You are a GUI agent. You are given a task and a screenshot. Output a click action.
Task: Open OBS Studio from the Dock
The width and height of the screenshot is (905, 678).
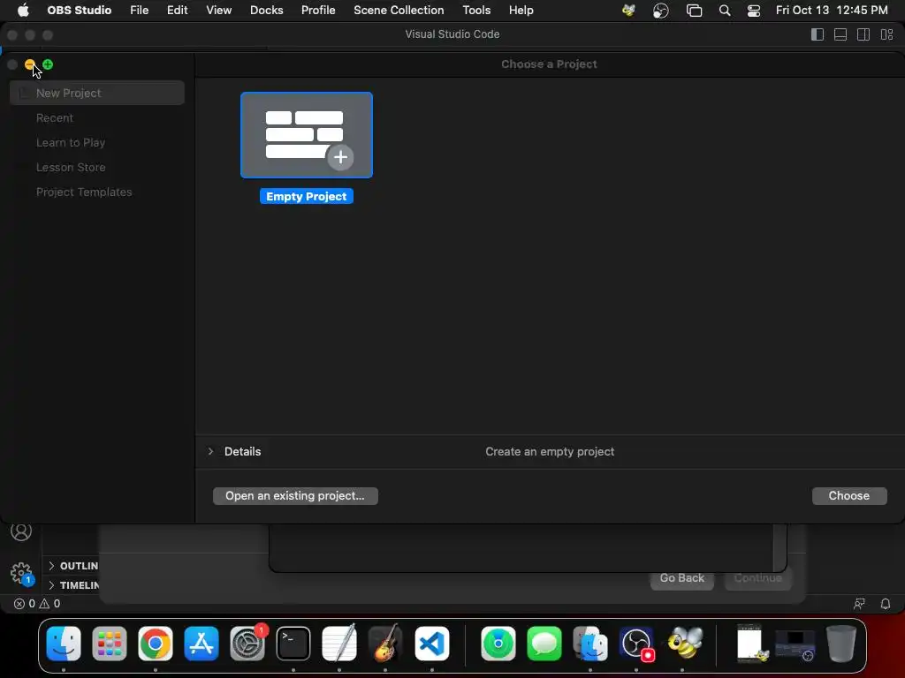tap(636, 644)
